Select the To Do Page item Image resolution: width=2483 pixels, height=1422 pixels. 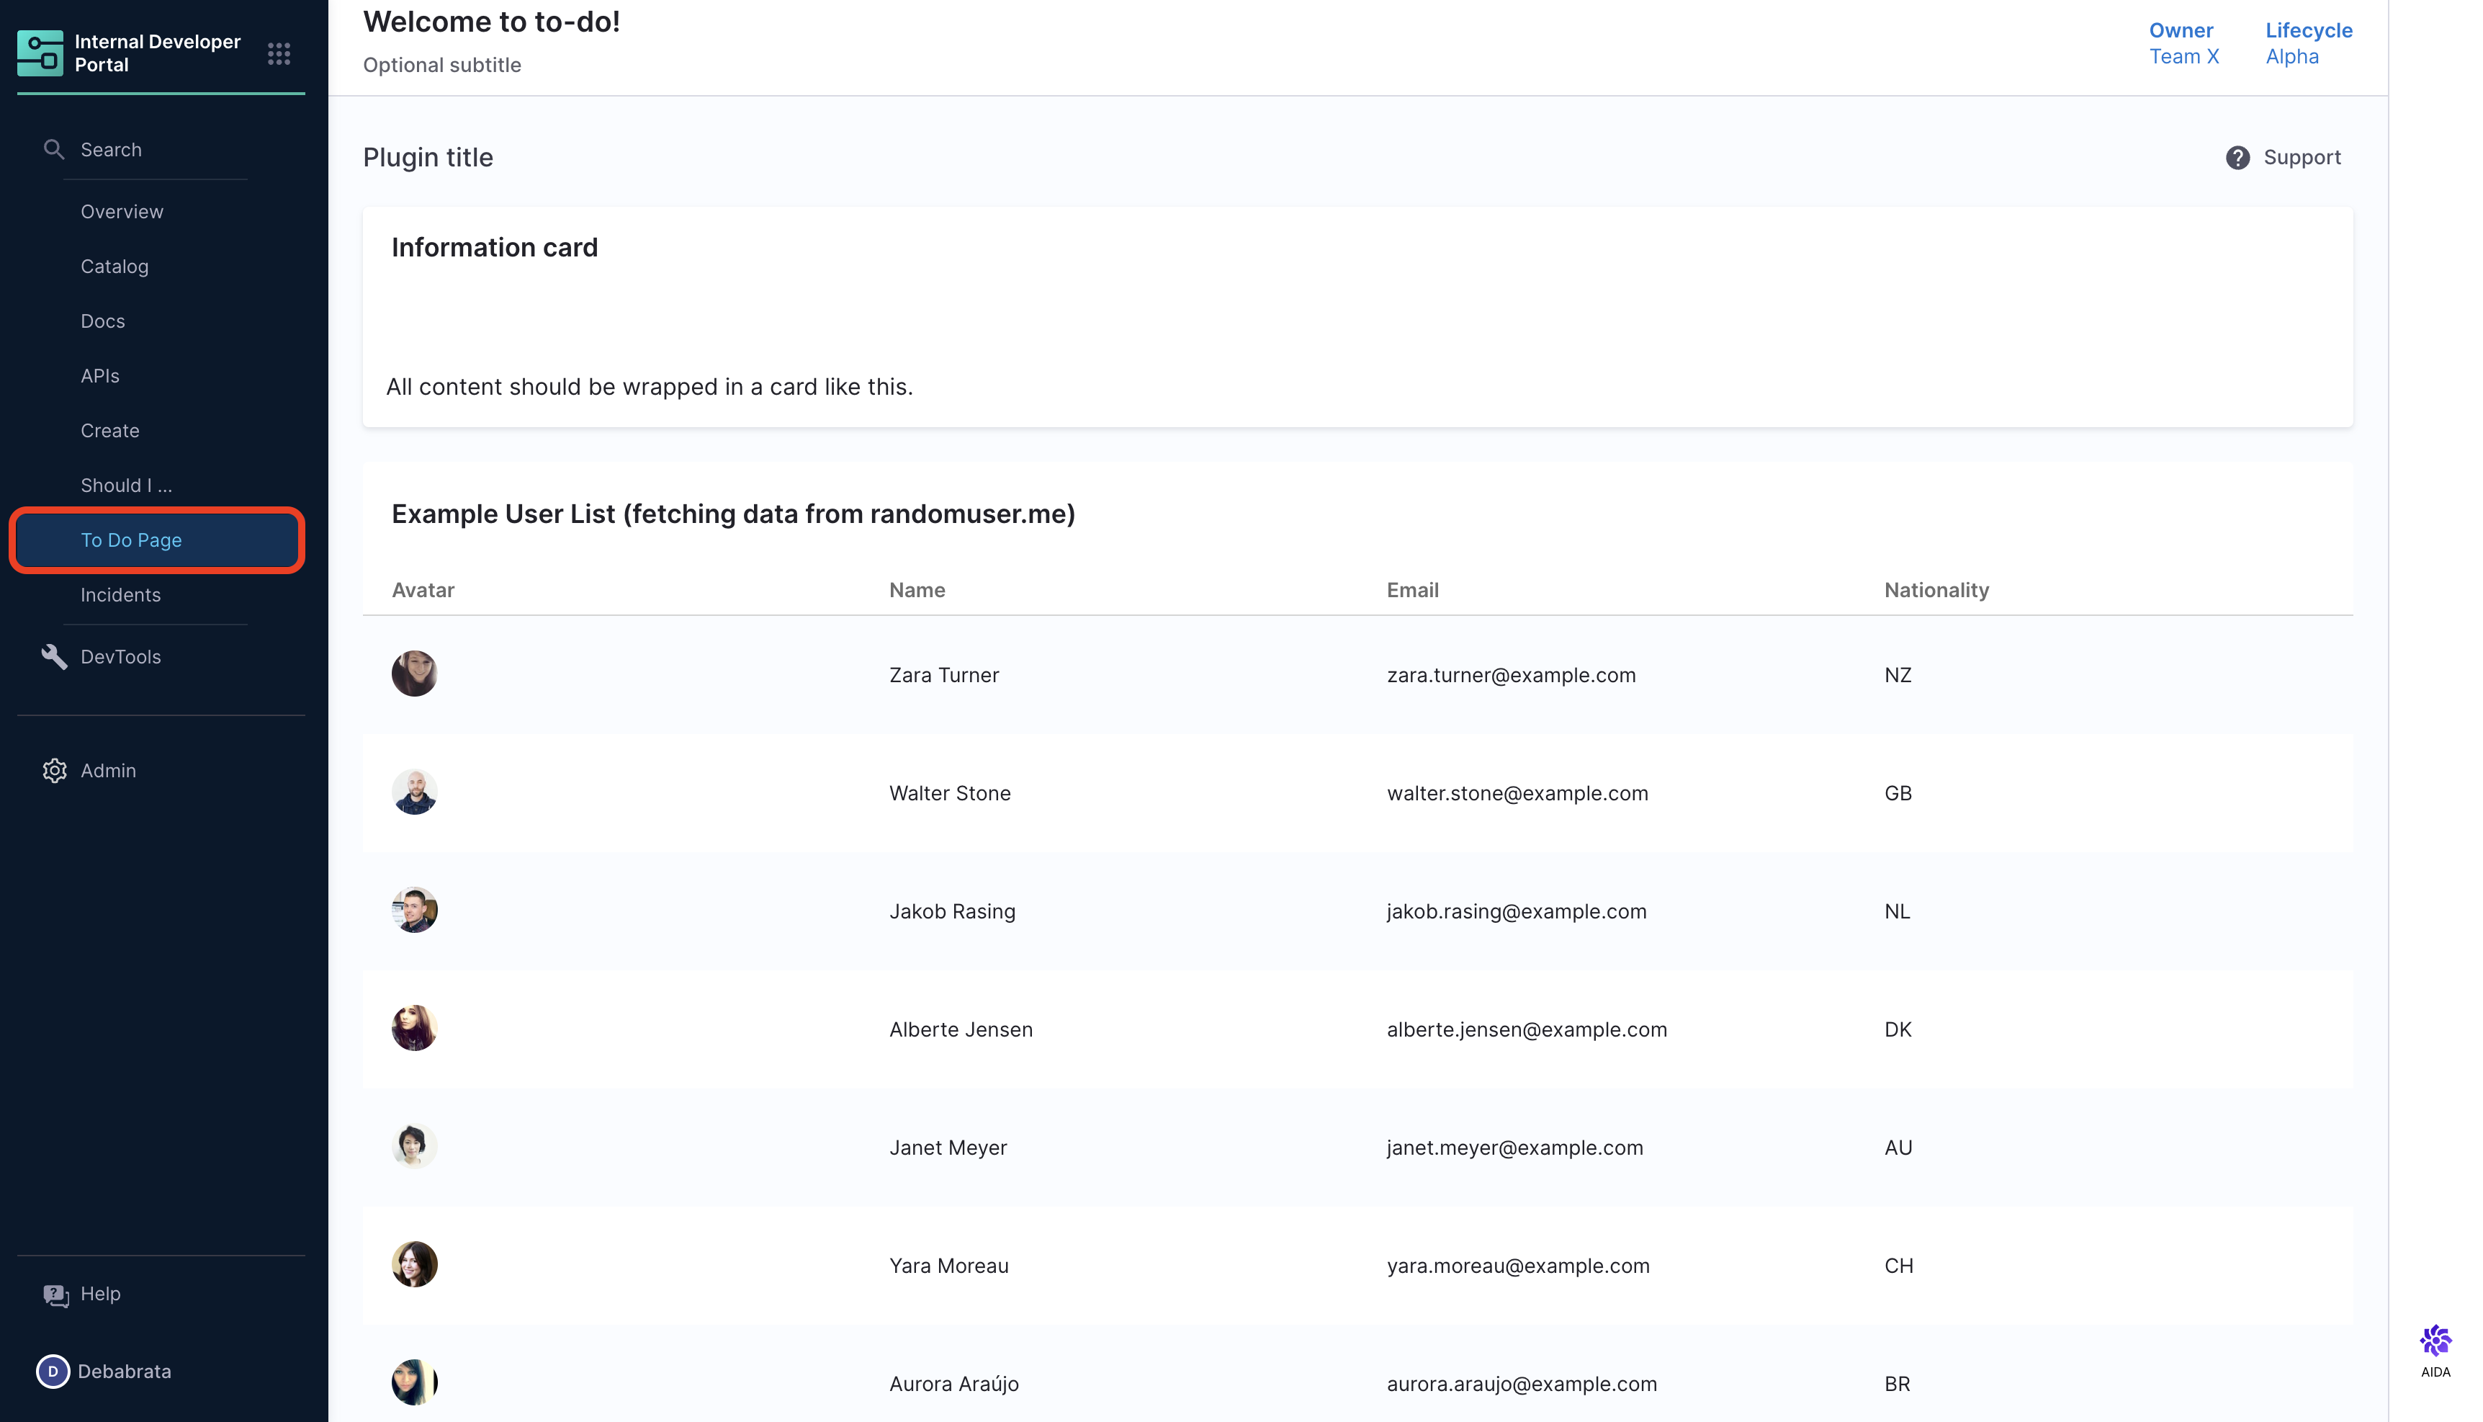131,540
